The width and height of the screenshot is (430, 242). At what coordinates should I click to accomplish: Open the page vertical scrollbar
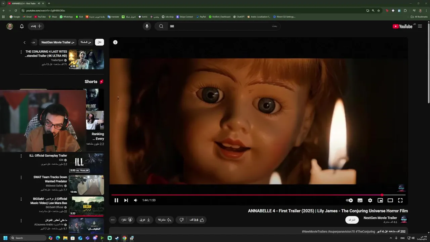coord(428,63)
